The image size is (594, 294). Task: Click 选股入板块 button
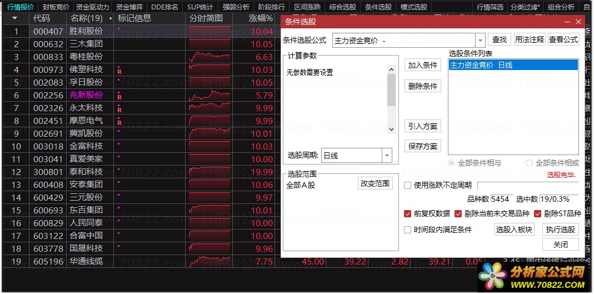pyautogui.click(x=515, y=230)
